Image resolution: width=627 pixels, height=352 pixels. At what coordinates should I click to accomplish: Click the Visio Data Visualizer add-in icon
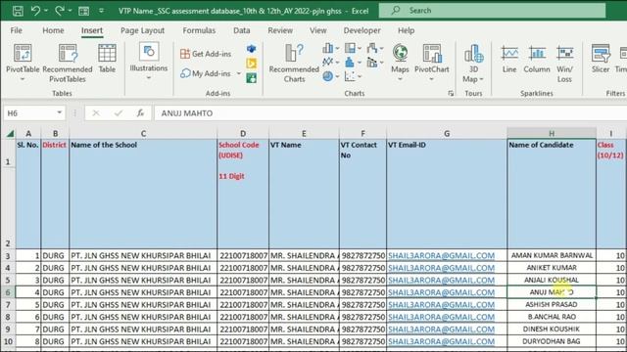click(251, 49)
